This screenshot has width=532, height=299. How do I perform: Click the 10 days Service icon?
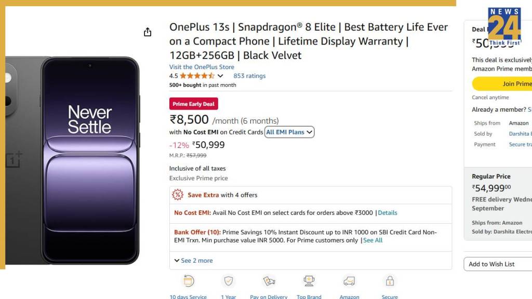pyautogui.click(x=188, y=281)
